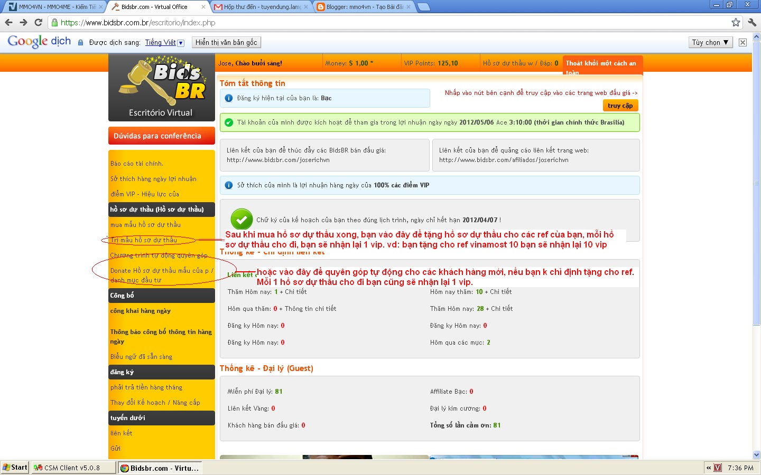Open the Tùy chọn options dropdown
The height and width of the screenshot is (475, 761).
click(711, 42)
